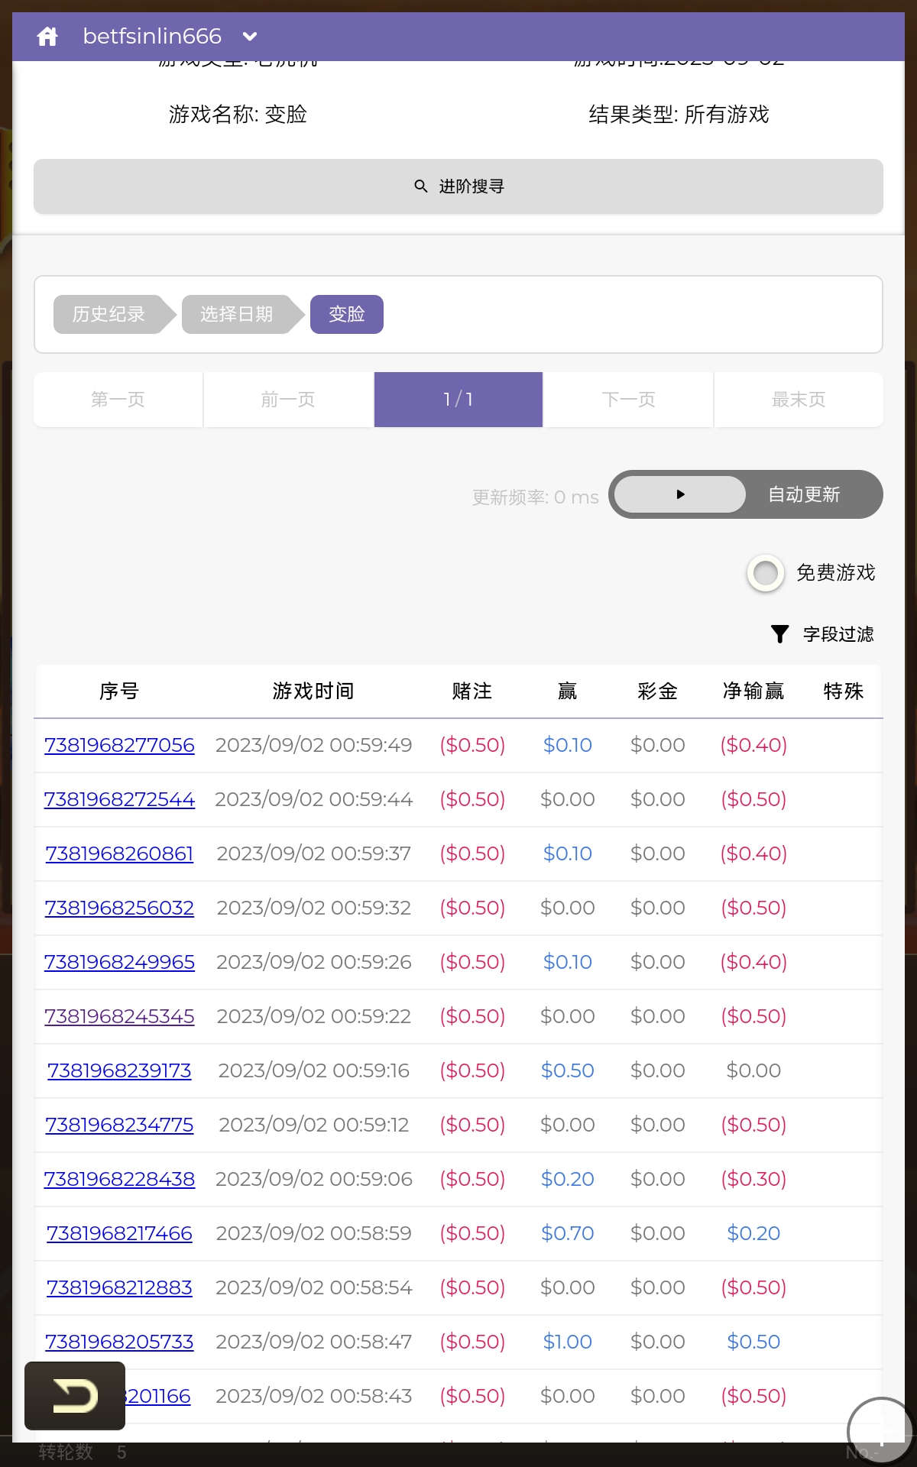
Task: Toggle the 自动更新 switch
Action: point(745,494)
